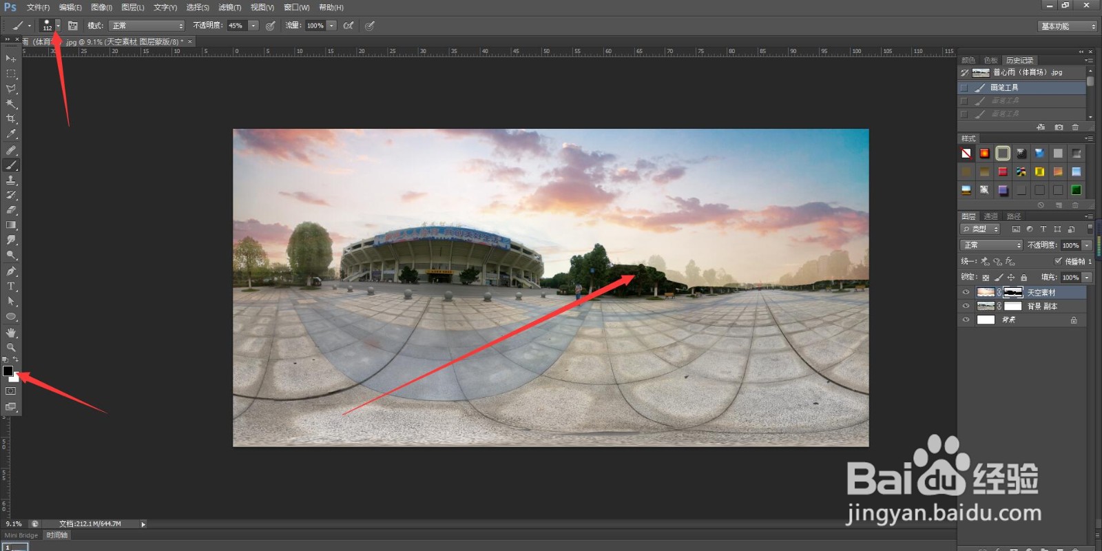Toggle pressure for opacity
Screen dimensions: 1102x551
pyautogui.click(x=271, y=25)
